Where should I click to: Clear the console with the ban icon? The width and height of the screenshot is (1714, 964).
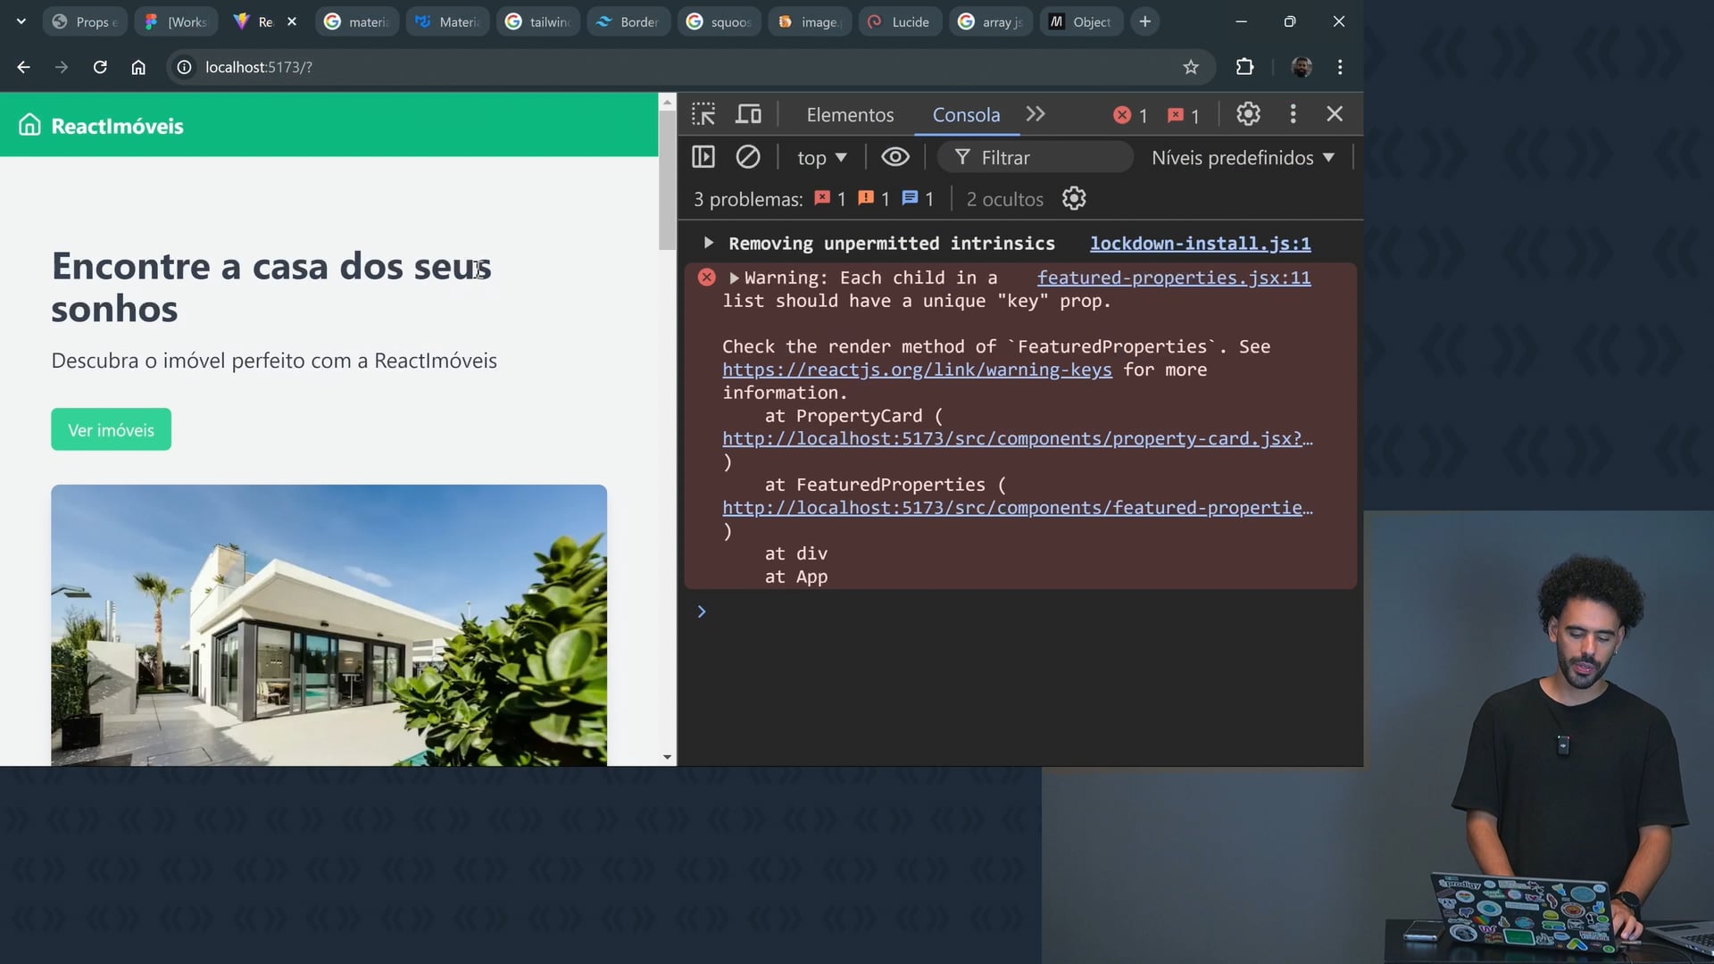[x=748, y=158]
